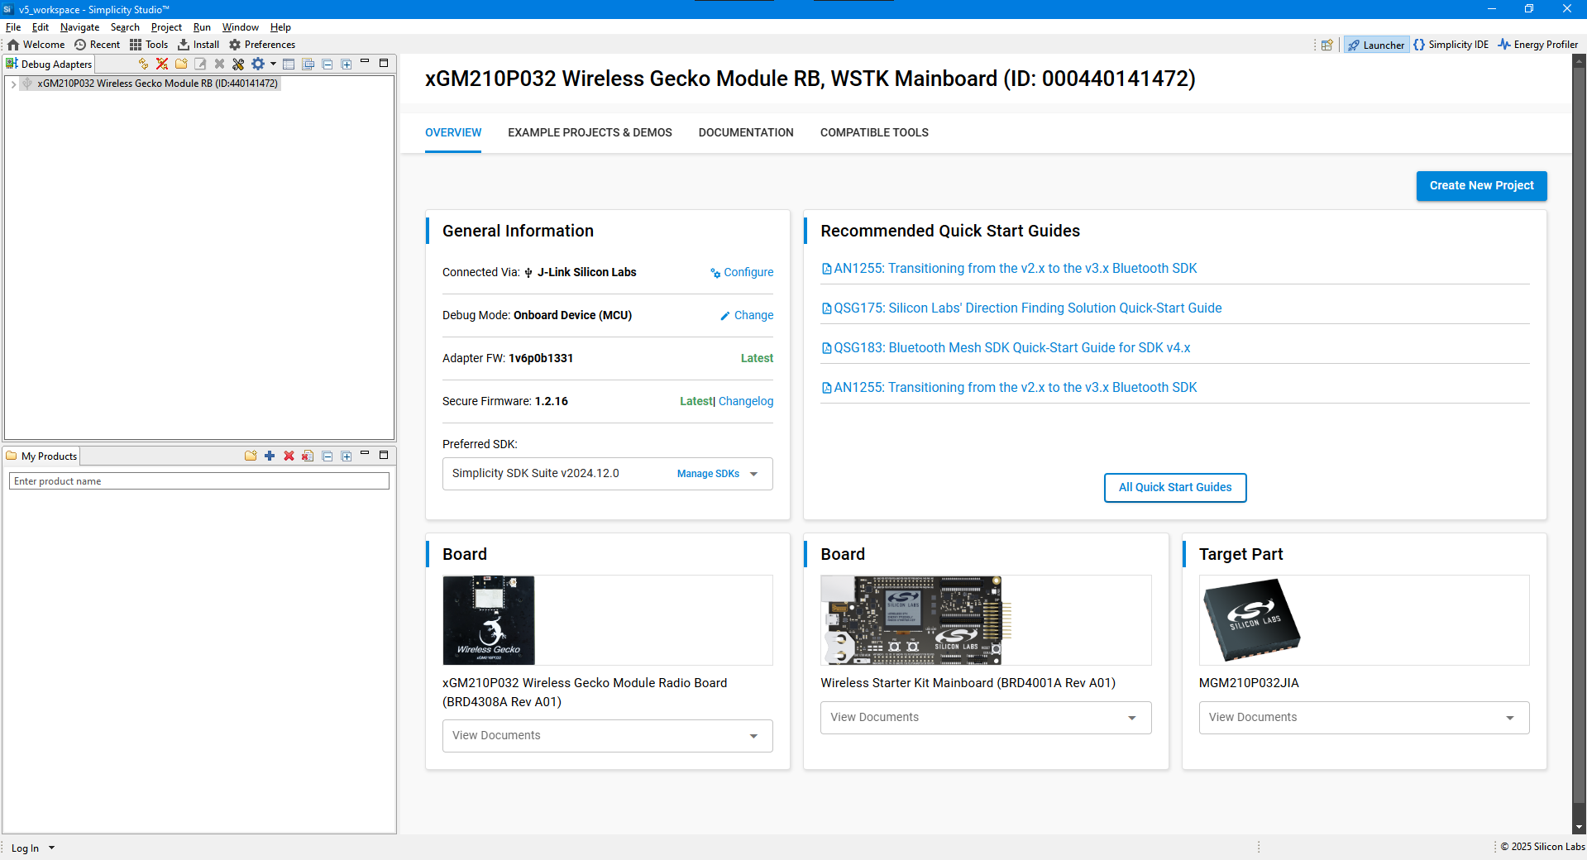Click the Wireless Gecko radio board thumbnail
Viewport: 1587px width, 860px height.
coord(489,620)
